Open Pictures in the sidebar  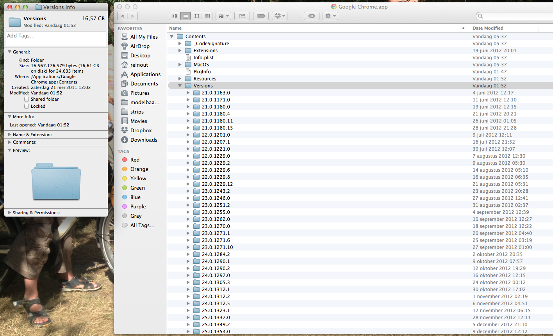pos(139,93)
